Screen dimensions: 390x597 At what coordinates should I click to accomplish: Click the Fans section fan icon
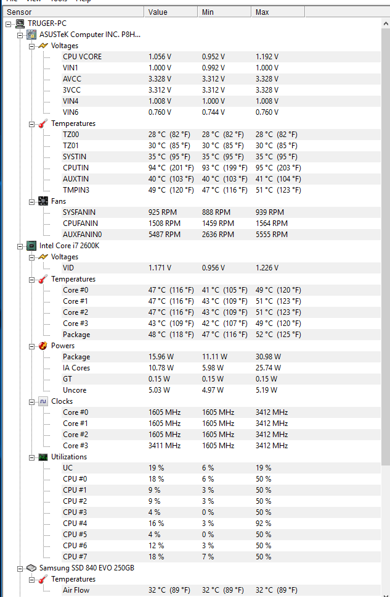tap(43, 201)
